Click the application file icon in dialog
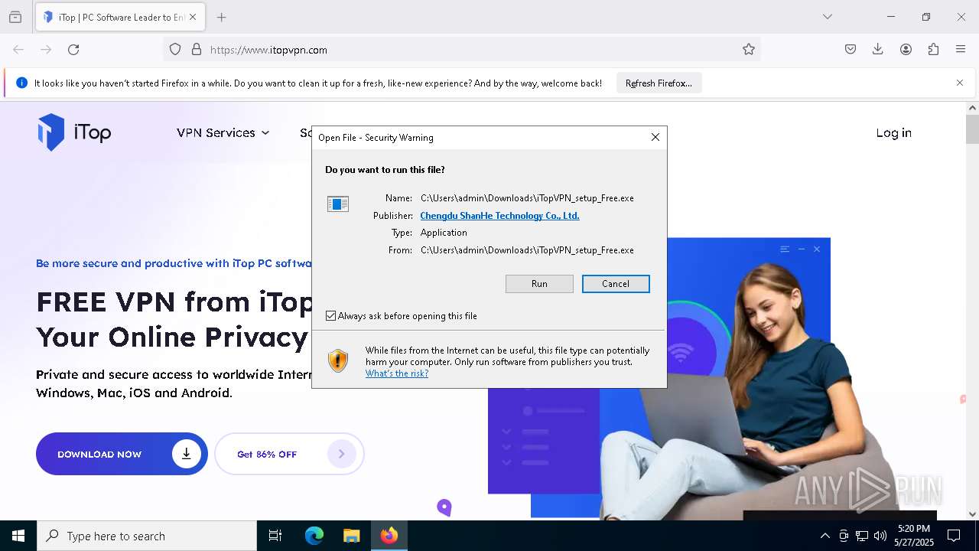 [338, 204]
